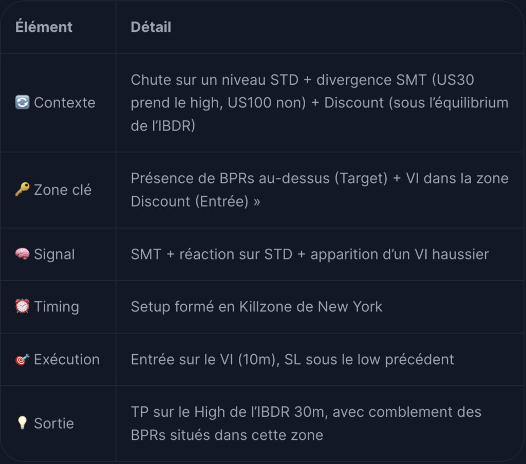Click the Détail column header
Image resolution: width=526 pixels, height=464 pixels.
[x=151, y=27]
